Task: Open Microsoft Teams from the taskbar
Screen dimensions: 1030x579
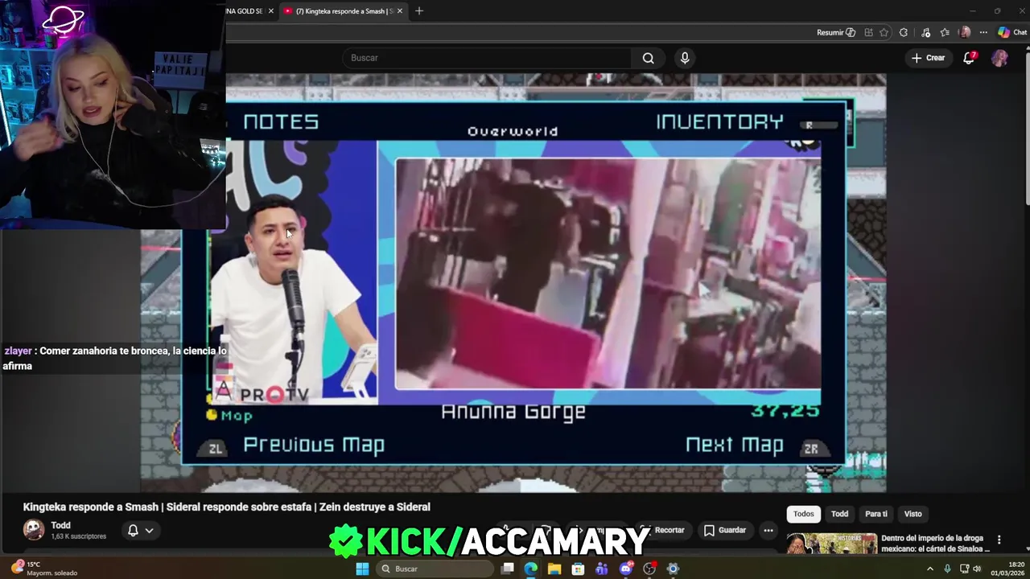Action: (x=602, y=569)
